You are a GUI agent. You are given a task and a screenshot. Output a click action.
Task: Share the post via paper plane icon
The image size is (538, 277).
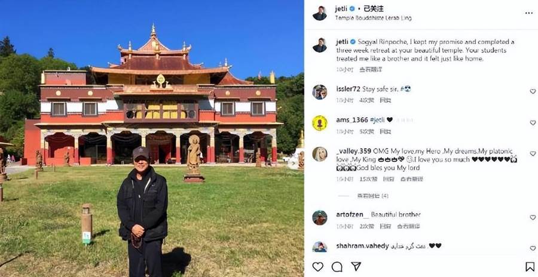coord(356,266)
